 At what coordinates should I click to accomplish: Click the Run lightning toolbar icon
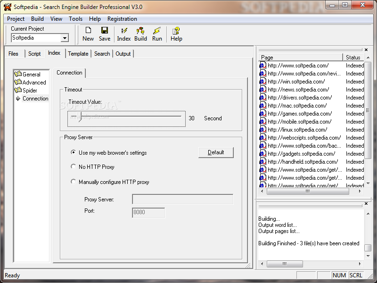tap(157, 31)
